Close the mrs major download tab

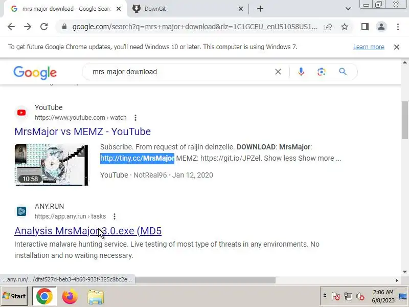119,9
